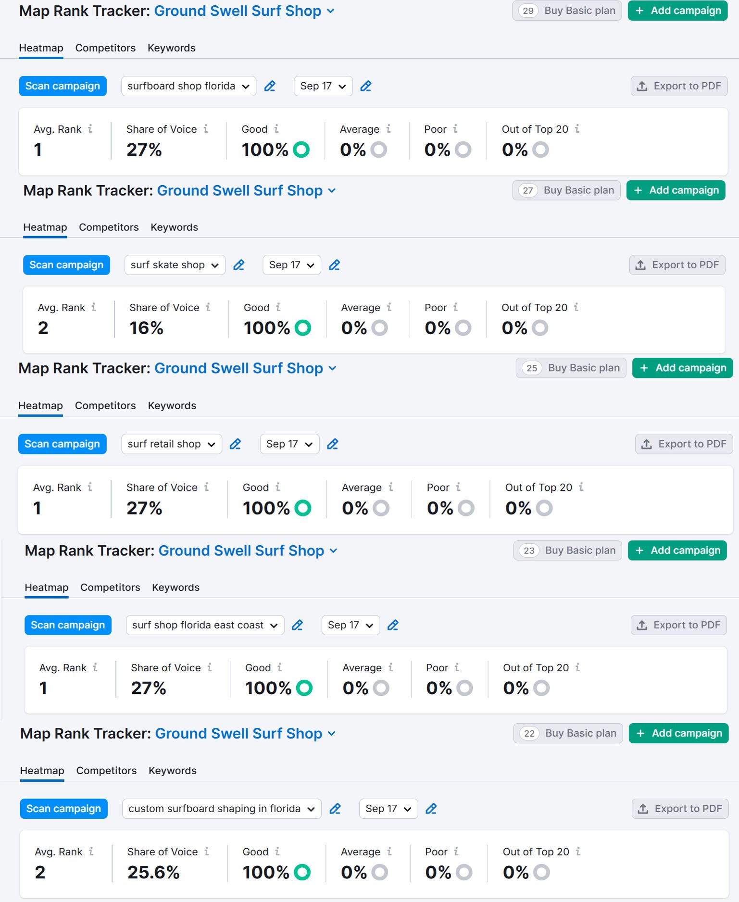
Task: Click edit pencil beside surf skate shop keyword
Action: 238,265
